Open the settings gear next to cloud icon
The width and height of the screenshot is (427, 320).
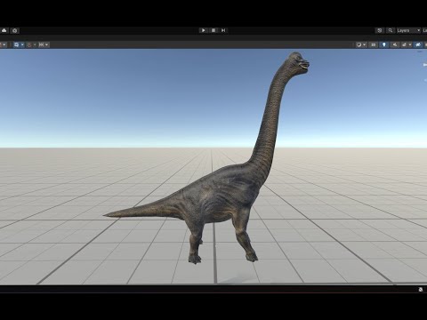click(x=15, y=30)
